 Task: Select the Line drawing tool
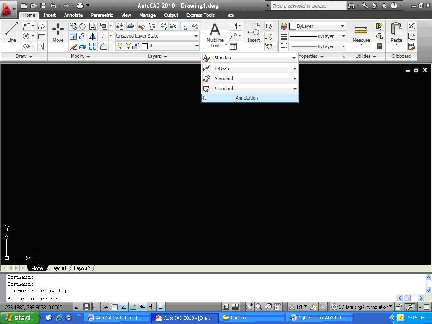point(11,32)
